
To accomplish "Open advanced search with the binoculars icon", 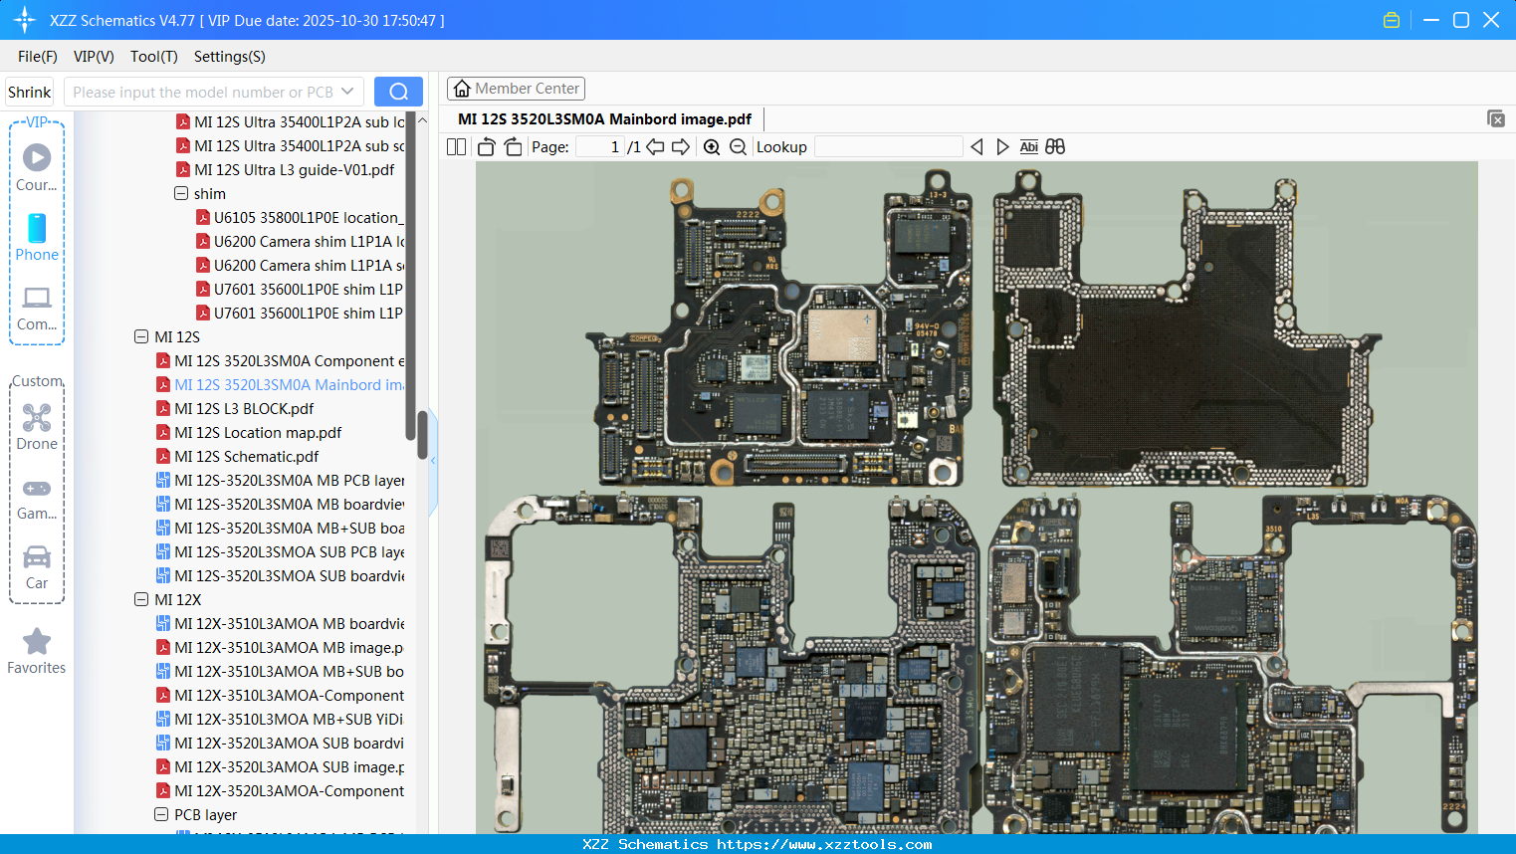I will coord(1055,146).
